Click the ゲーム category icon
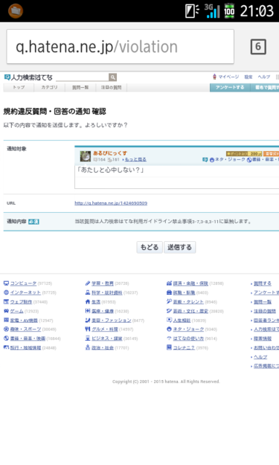This screenshot has width=279, height=465. 7,311
